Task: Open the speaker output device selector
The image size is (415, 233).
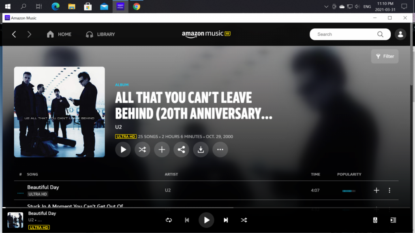Action: coord(375,220)
